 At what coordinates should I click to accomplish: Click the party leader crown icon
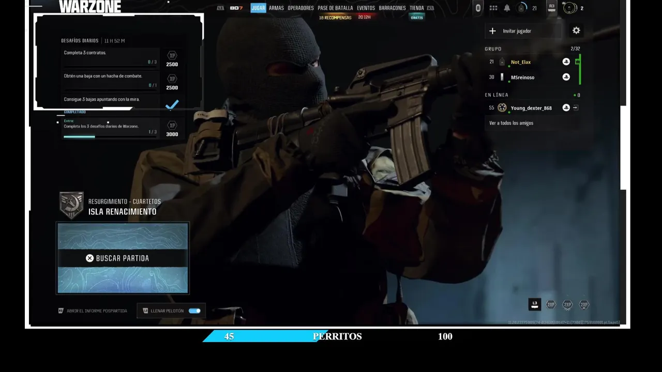pos(577,61)
